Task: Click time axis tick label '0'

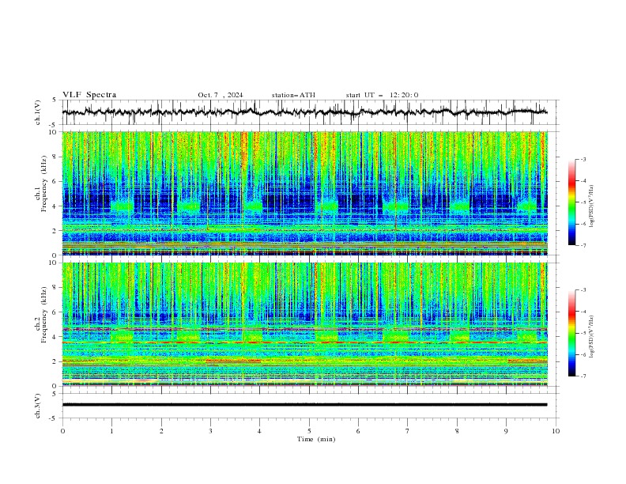Action: 62,431
